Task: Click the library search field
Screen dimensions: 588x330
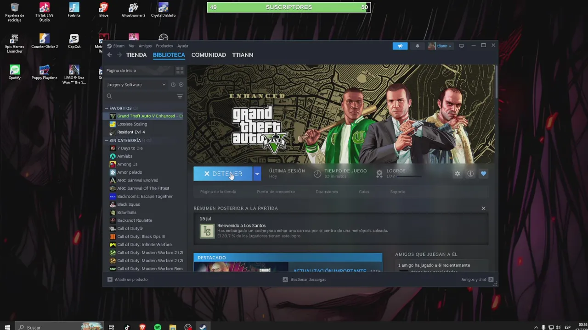Action: [x=140, y=96]
